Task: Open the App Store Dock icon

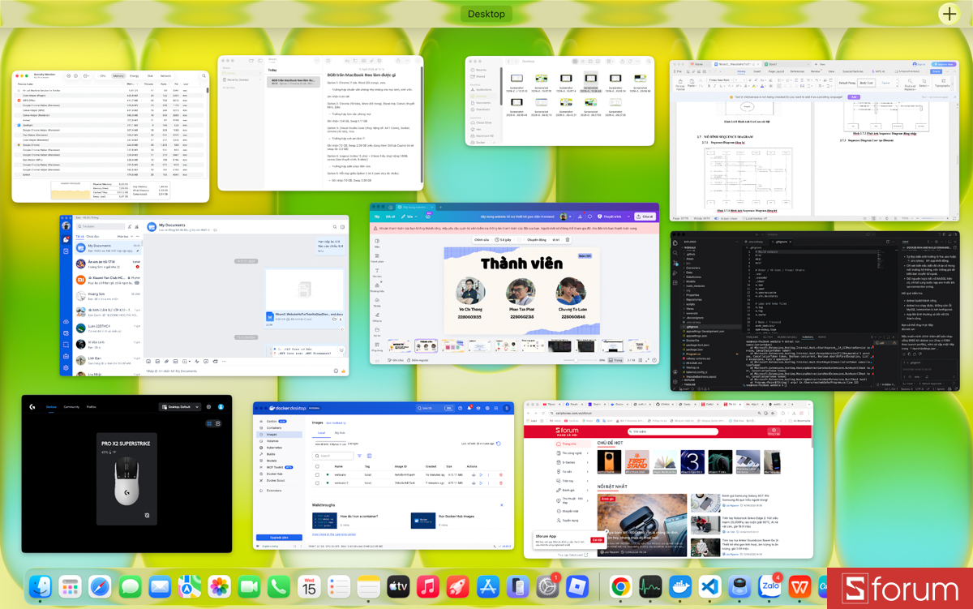Action: click(487, 587)
